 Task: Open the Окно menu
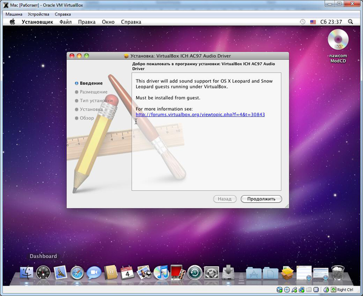tap(108, 22)
